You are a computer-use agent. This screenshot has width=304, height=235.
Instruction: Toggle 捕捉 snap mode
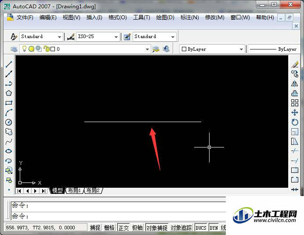(95, 228)
